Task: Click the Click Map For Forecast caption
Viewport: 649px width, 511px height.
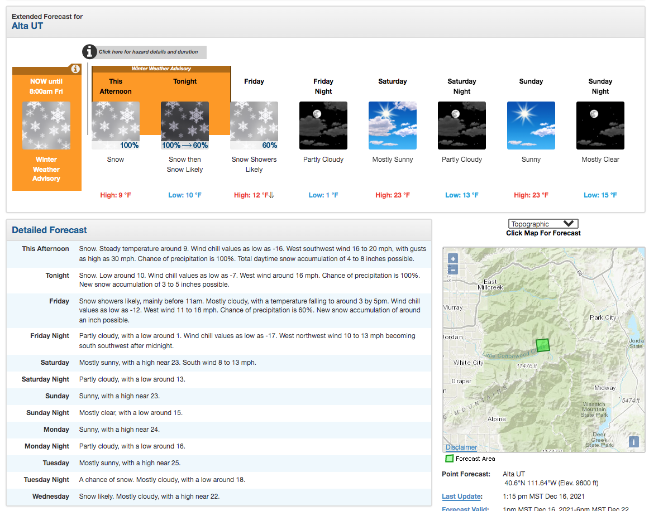Action: (543, 233)
